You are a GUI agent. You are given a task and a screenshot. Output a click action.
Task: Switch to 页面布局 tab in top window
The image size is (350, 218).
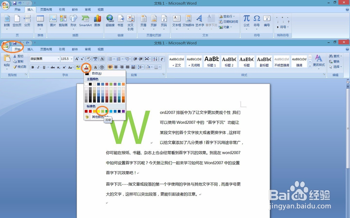coord(46,9)
